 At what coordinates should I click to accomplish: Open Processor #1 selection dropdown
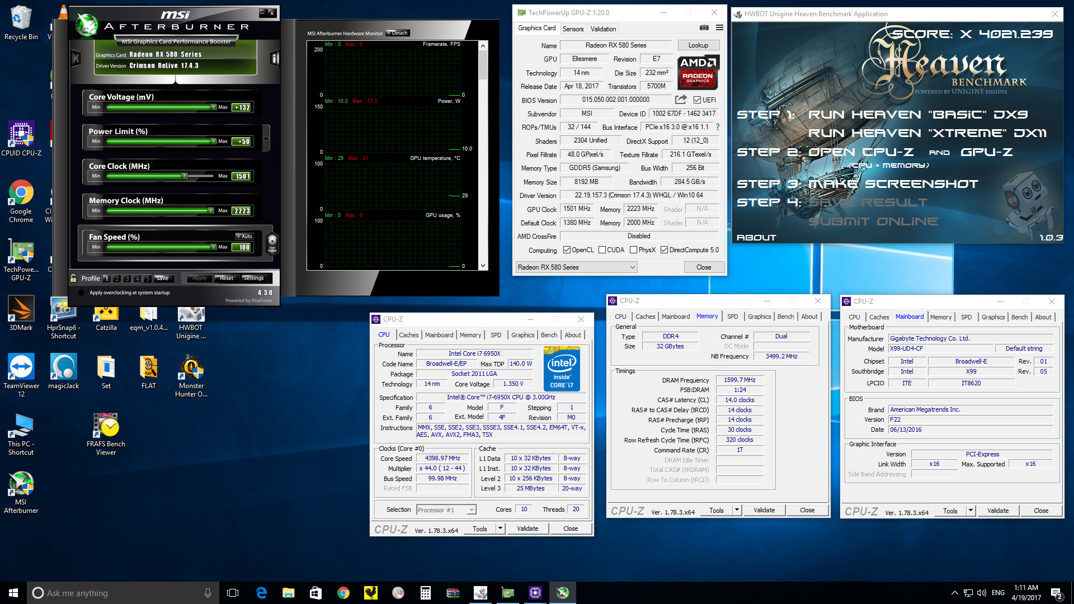[x=446, y=509]
